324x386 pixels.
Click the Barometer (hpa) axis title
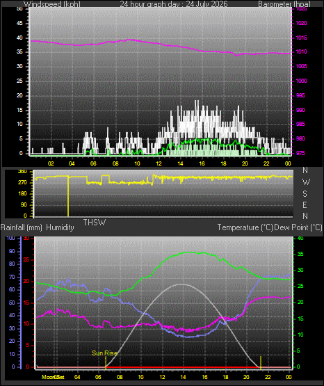click(284, 4)
